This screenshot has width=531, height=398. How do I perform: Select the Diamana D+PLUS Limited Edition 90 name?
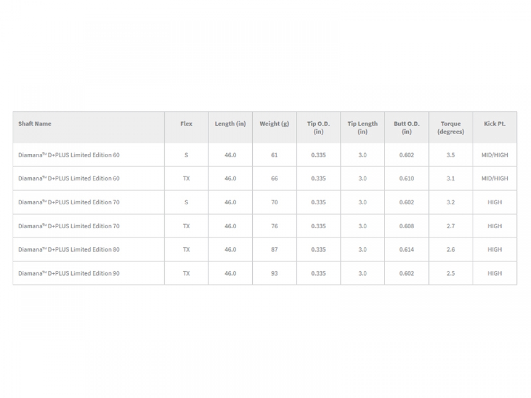point(68,273)
